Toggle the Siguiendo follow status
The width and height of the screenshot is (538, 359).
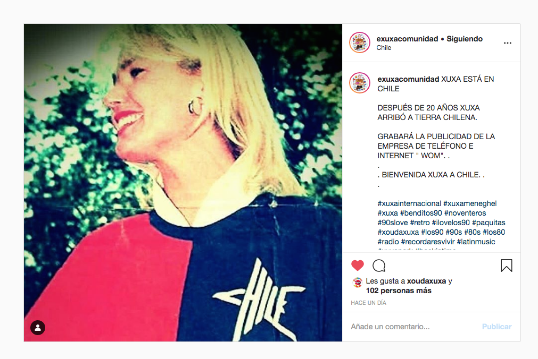click(465, 39)
